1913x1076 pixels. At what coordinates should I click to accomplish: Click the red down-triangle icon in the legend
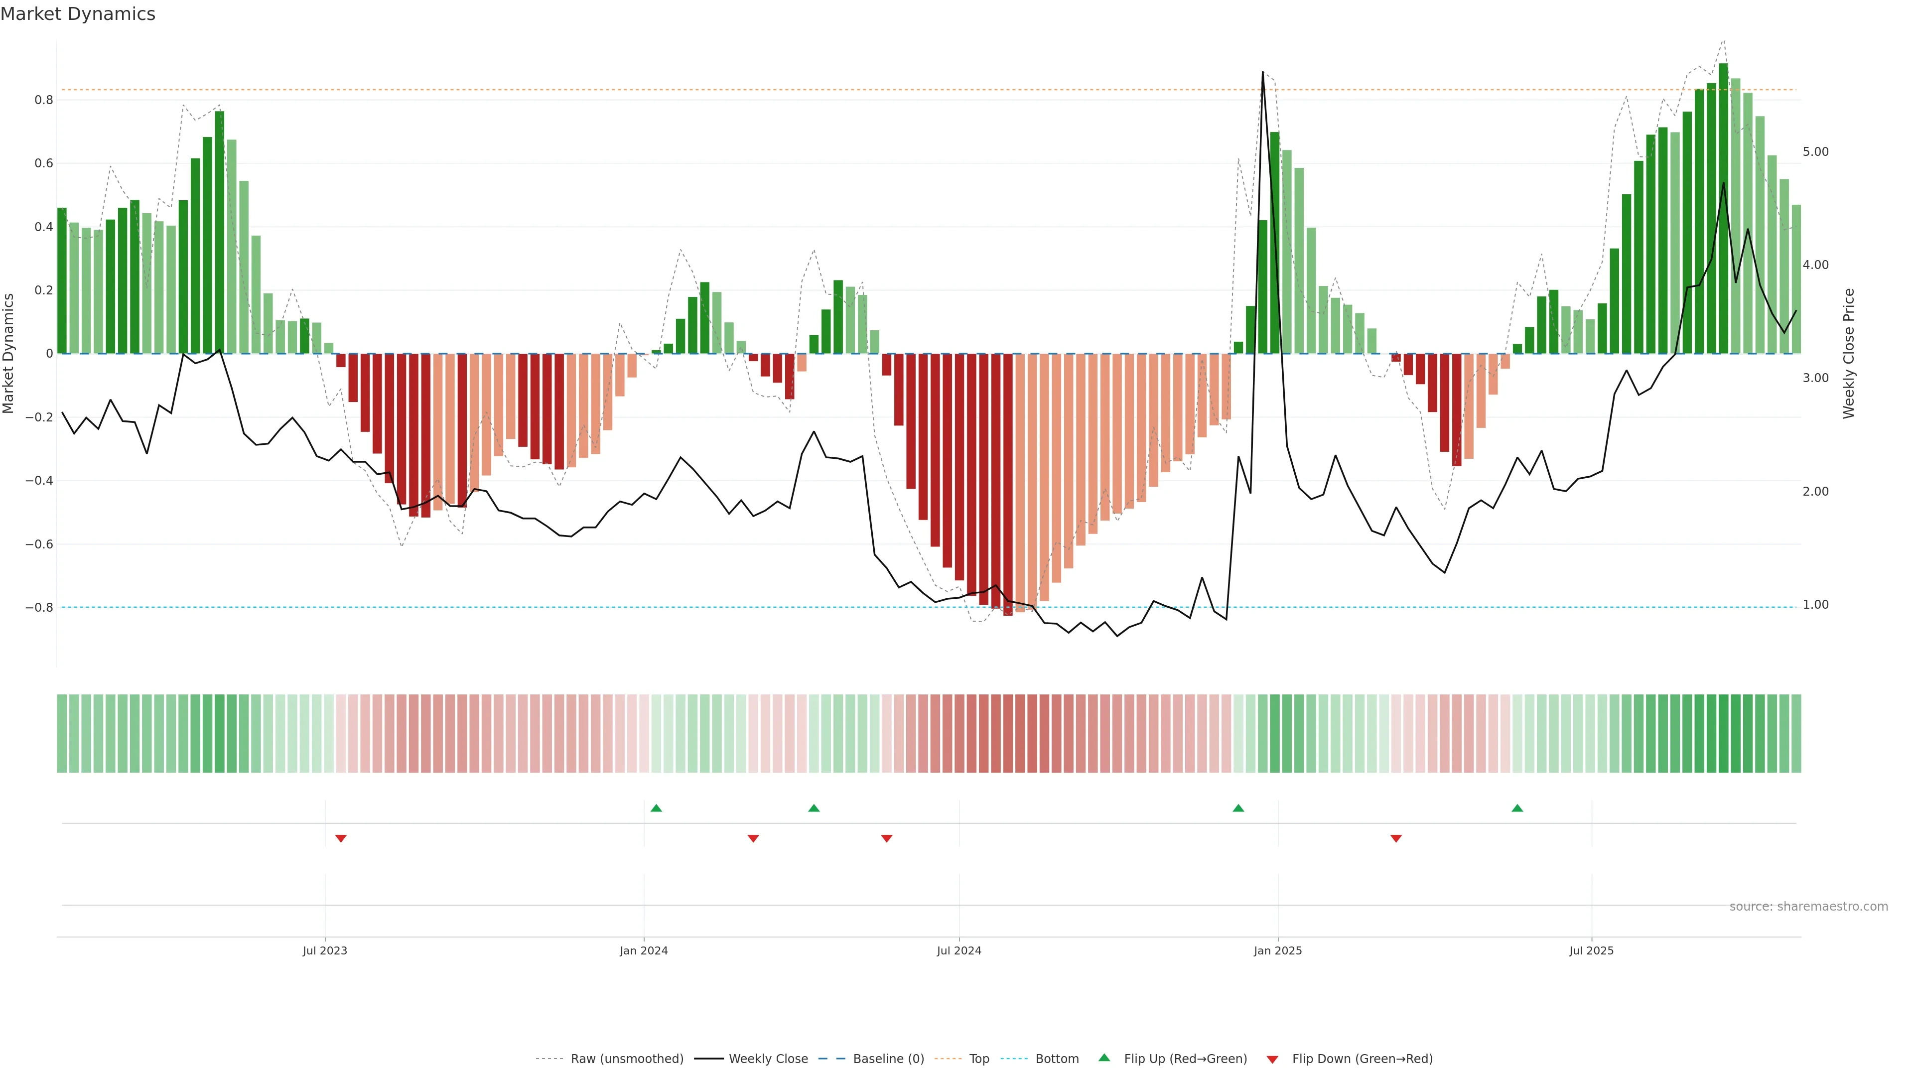pos(1272,1060)
